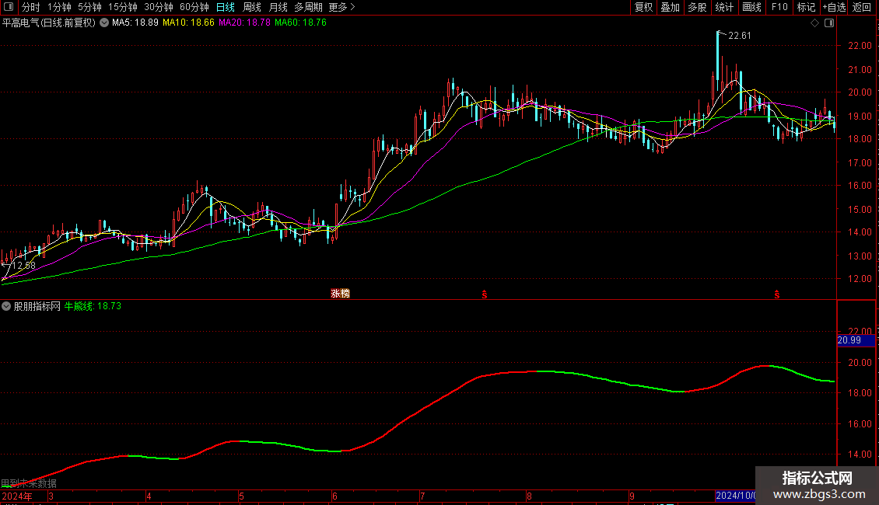Expand the 更多 period menu

[x=341, y=7]
